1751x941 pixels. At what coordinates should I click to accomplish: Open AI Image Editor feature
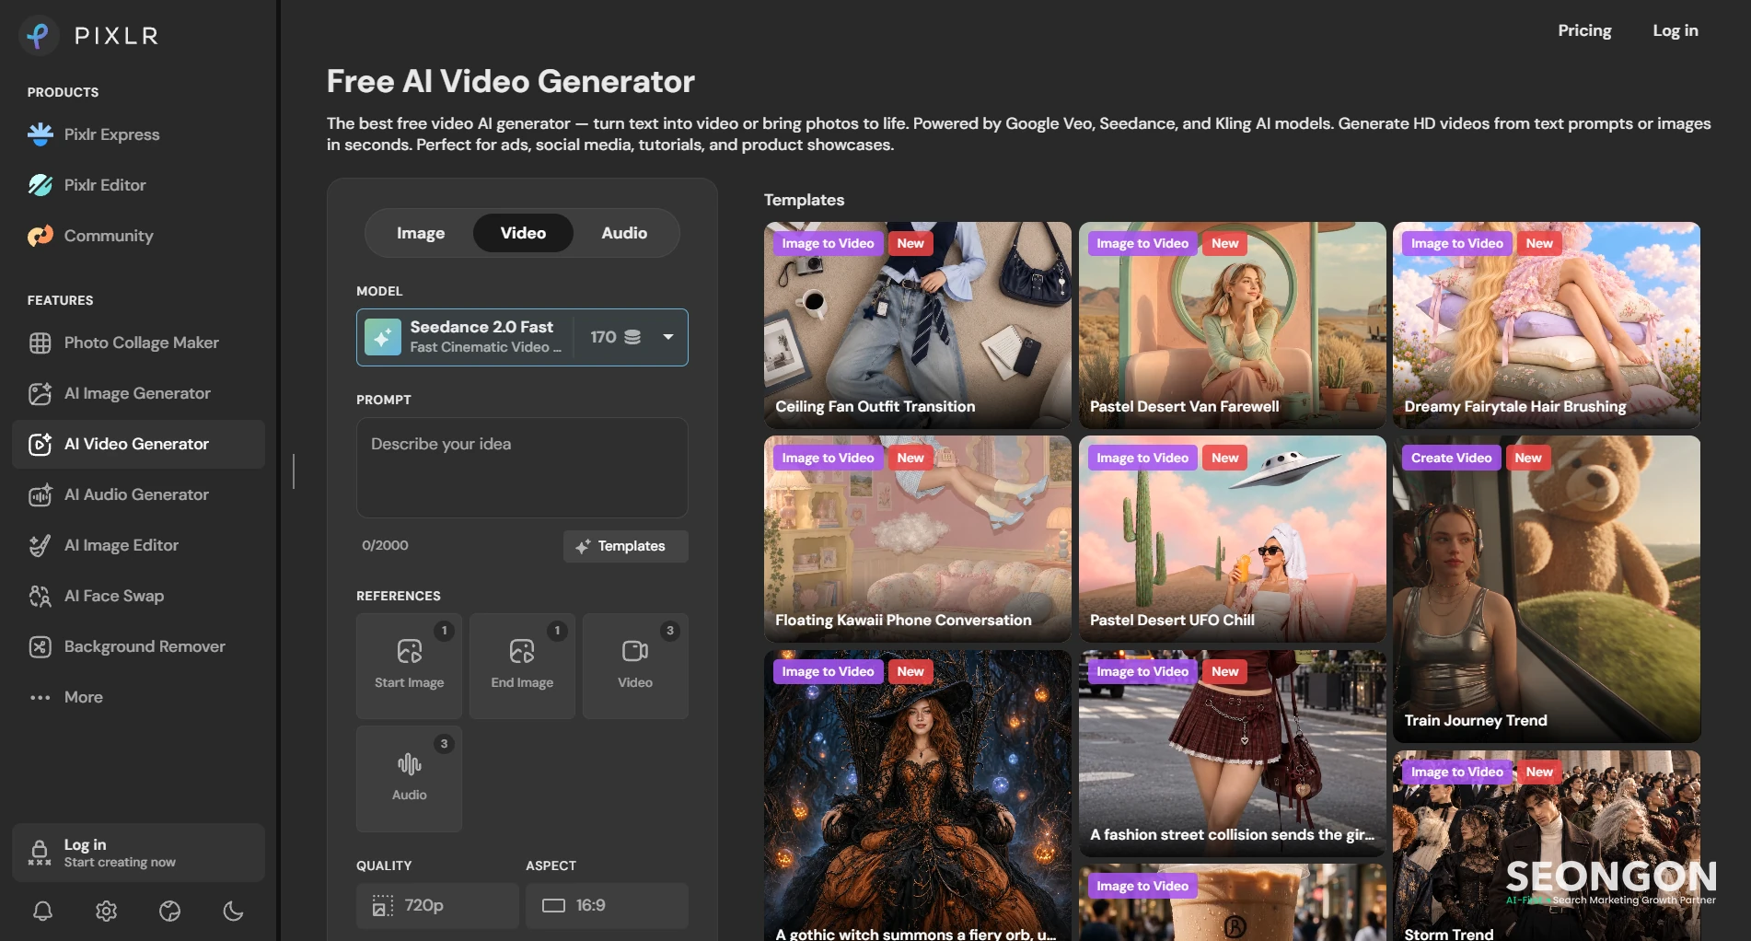(x=138, y=545)
